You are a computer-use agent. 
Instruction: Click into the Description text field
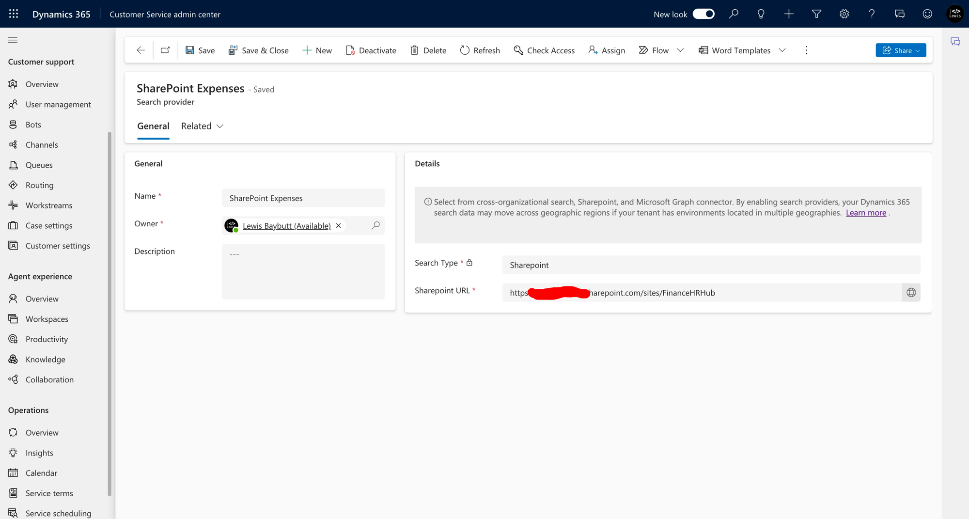(303, 271)
